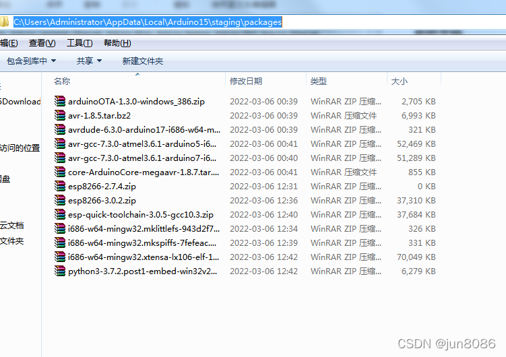
Task: Click the arduinoOTA-1.3.0-windows_386.zip archive icon
Action: coord(60,101)
